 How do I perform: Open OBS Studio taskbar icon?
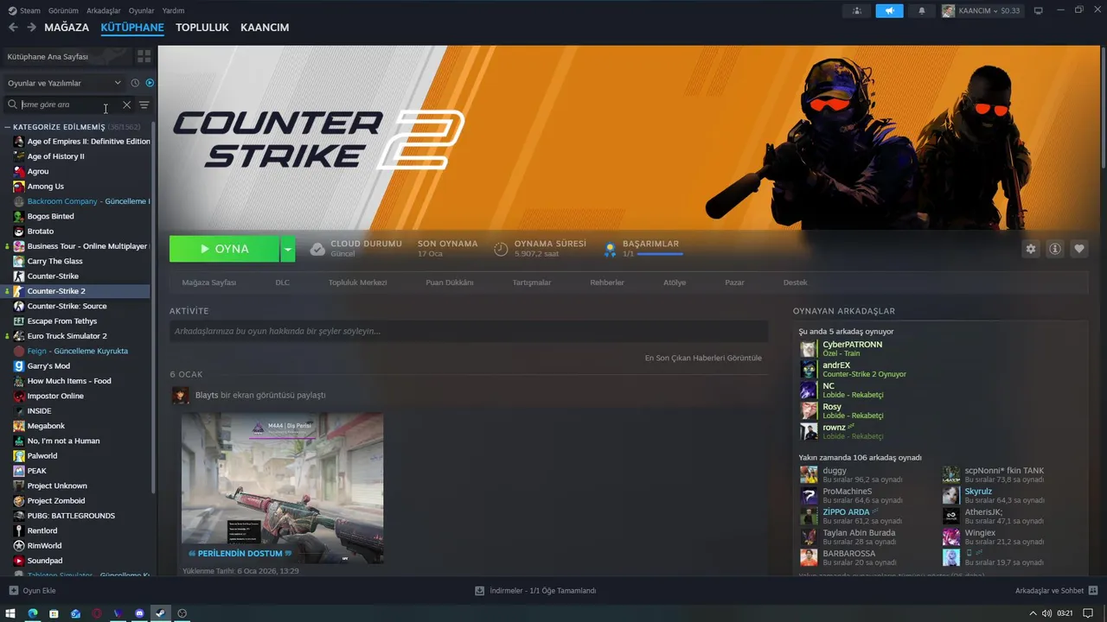pos(182,613)
